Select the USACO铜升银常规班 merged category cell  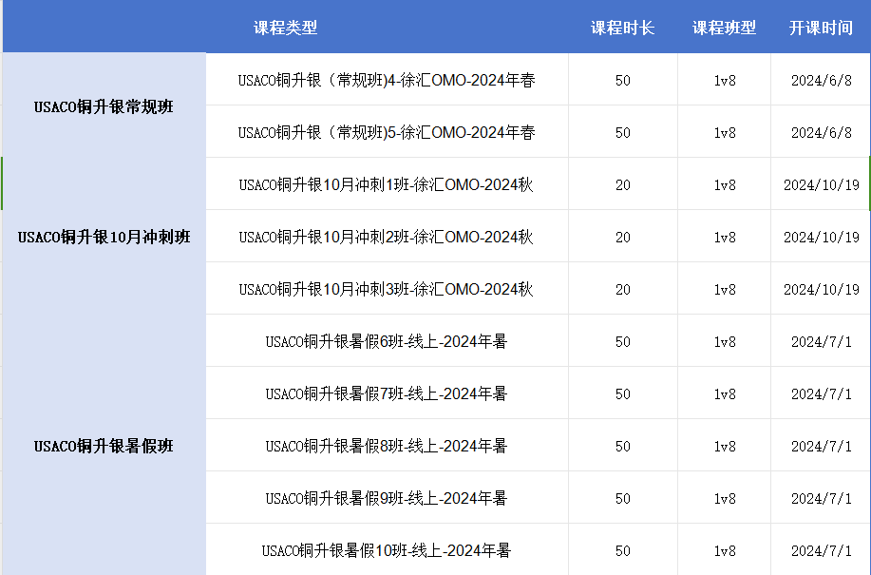(104, 106)
